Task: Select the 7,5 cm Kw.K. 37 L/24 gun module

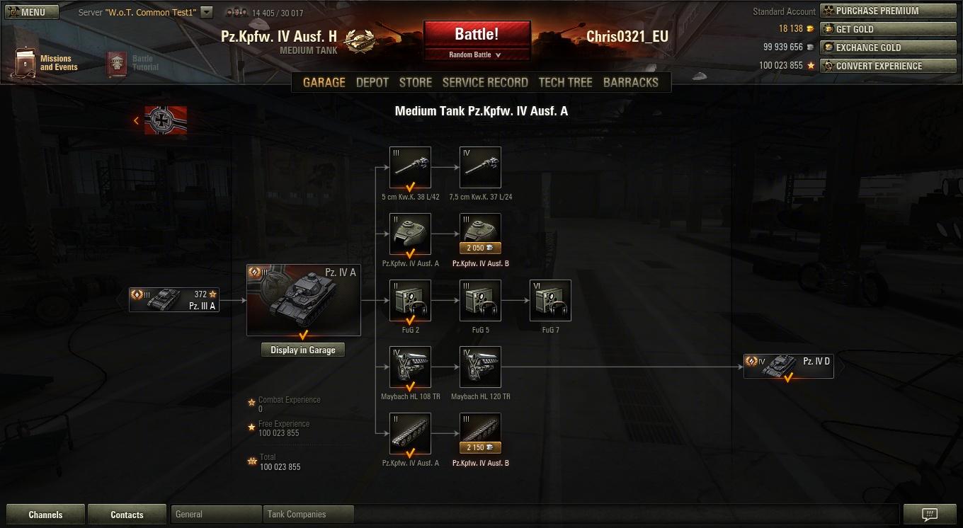Action: click(x=481, y=168)
